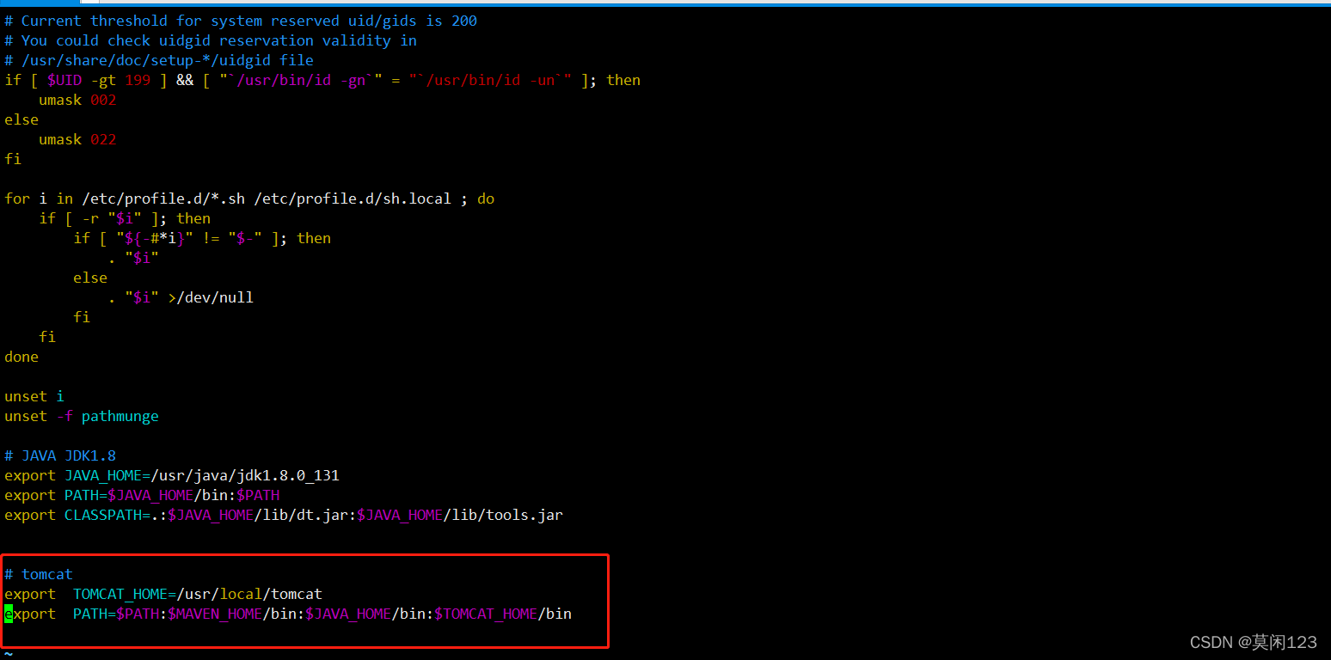Click the path /usr/share/doc/setup-*/uidgid

pos(146,60)
